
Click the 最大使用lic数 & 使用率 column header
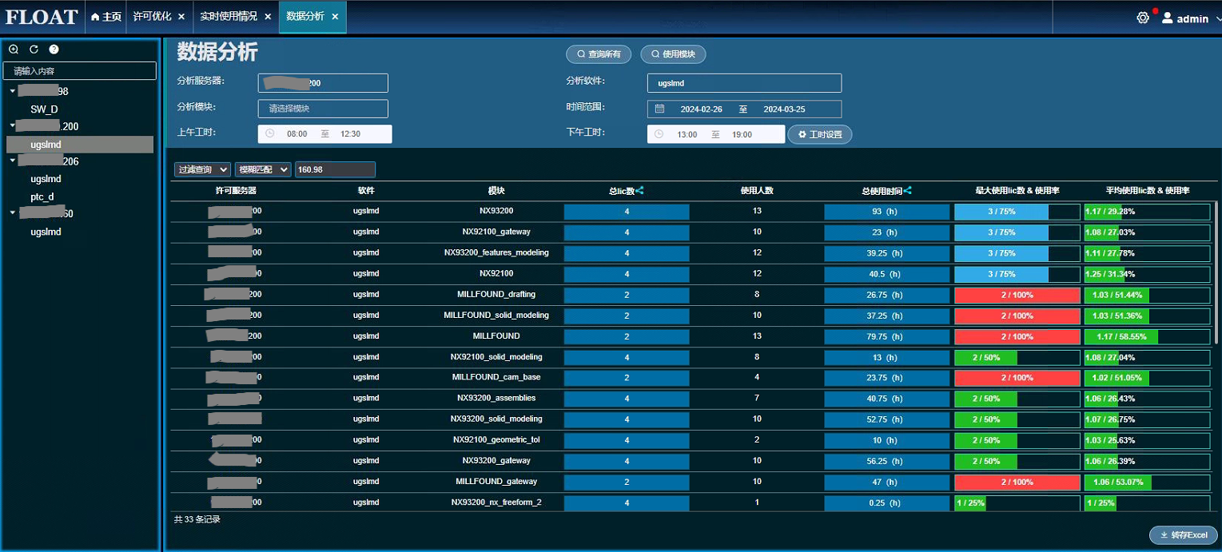pyautogui.click(x=1017, y=191)
